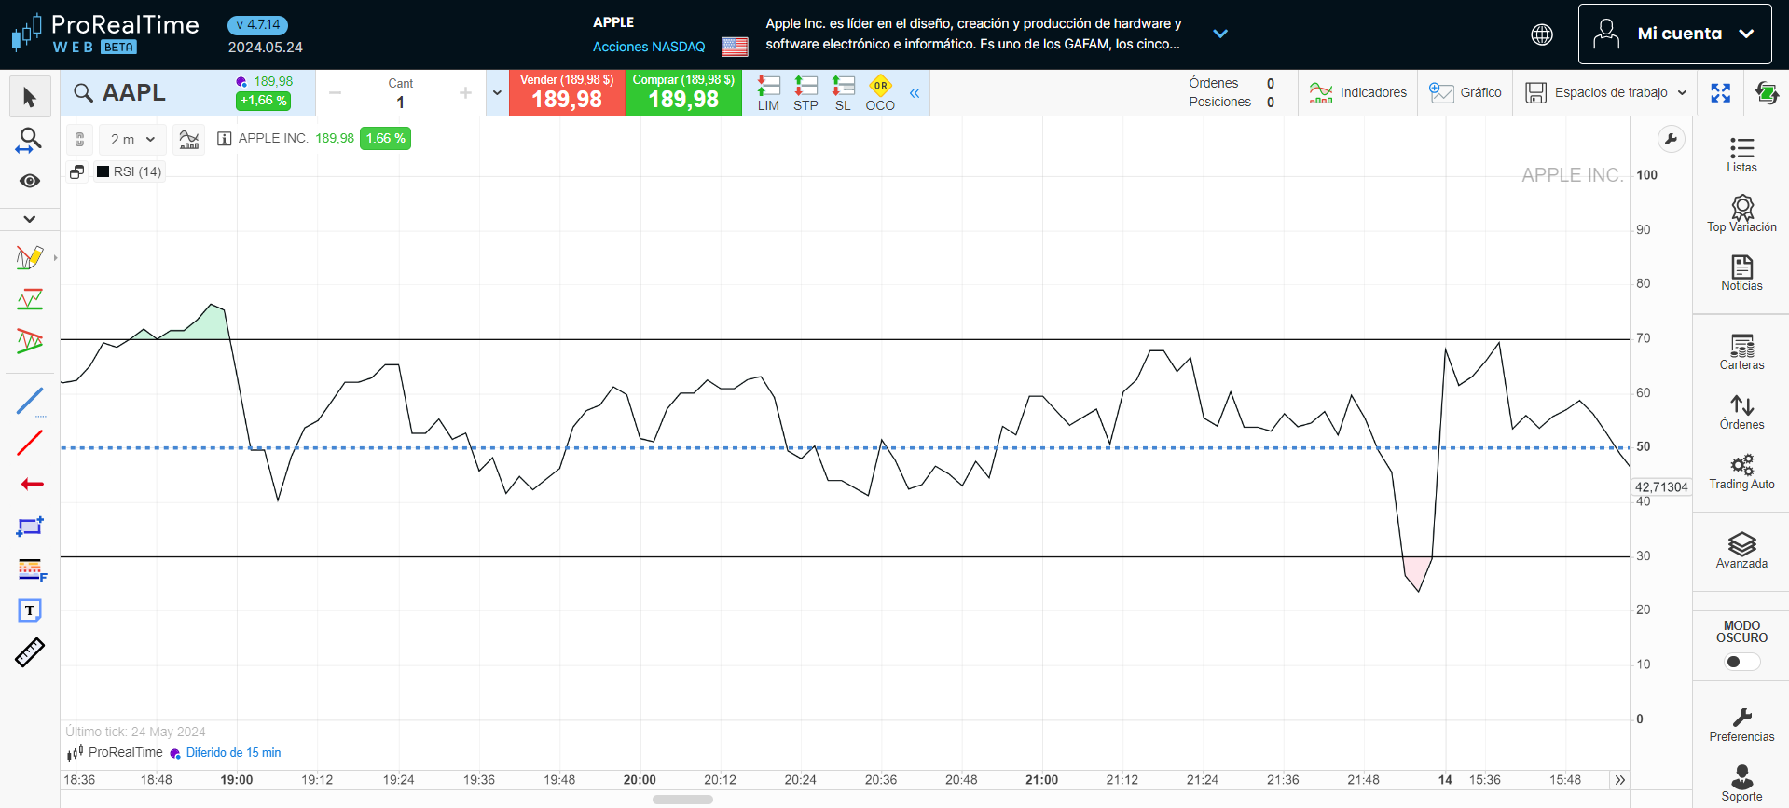Open chart settings wrench icon
The width and height of the screenshot is (1789, 808).
click(x=1671, y=140)
